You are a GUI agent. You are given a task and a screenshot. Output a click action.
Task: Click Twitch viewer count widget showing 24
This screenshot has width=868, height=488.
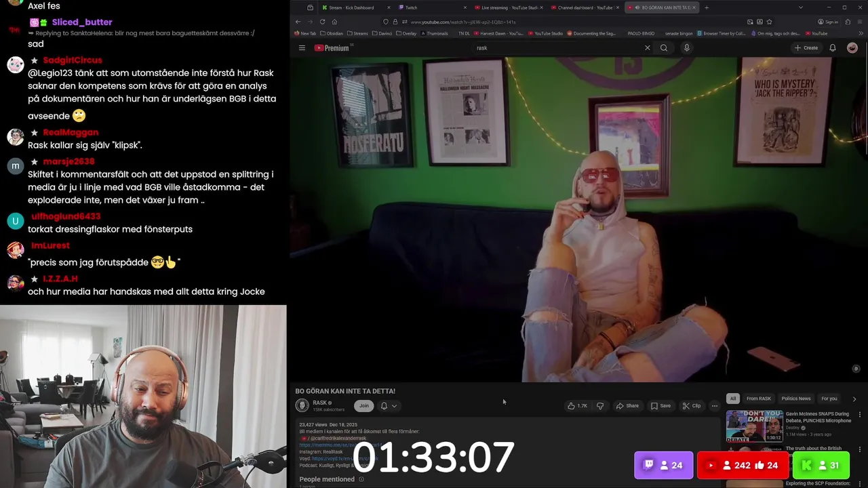tap(663, 465)
